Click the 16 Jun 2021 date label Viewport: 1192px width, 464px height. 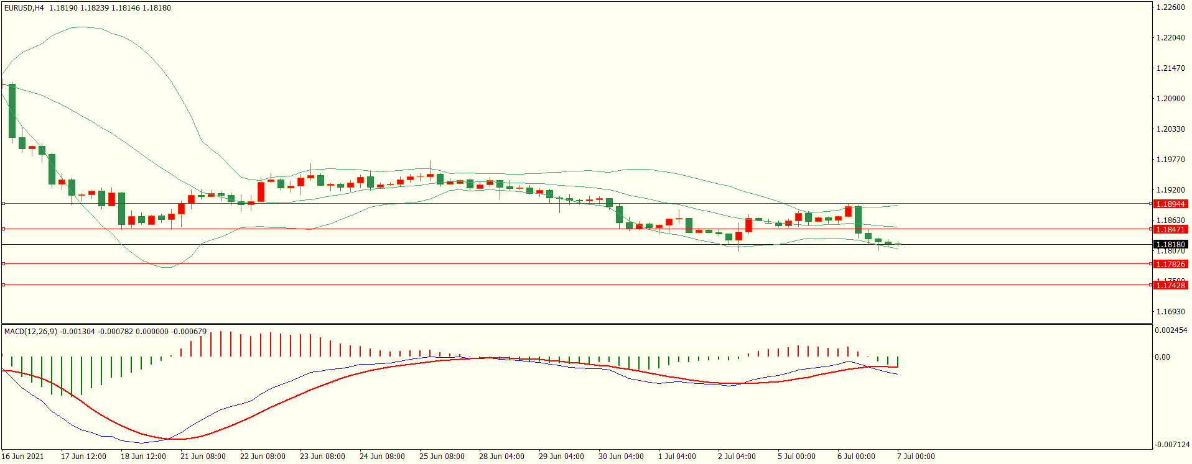click(x=23, y=457)
